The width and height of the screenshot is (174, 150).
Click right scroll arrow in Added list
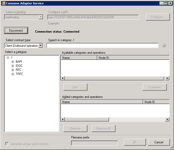click(x=167, y=119)
